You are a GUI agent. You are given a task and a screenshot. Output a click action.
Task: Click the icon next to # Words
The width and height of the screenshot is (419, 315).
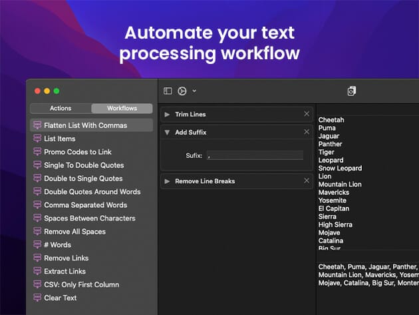[37, 244]
